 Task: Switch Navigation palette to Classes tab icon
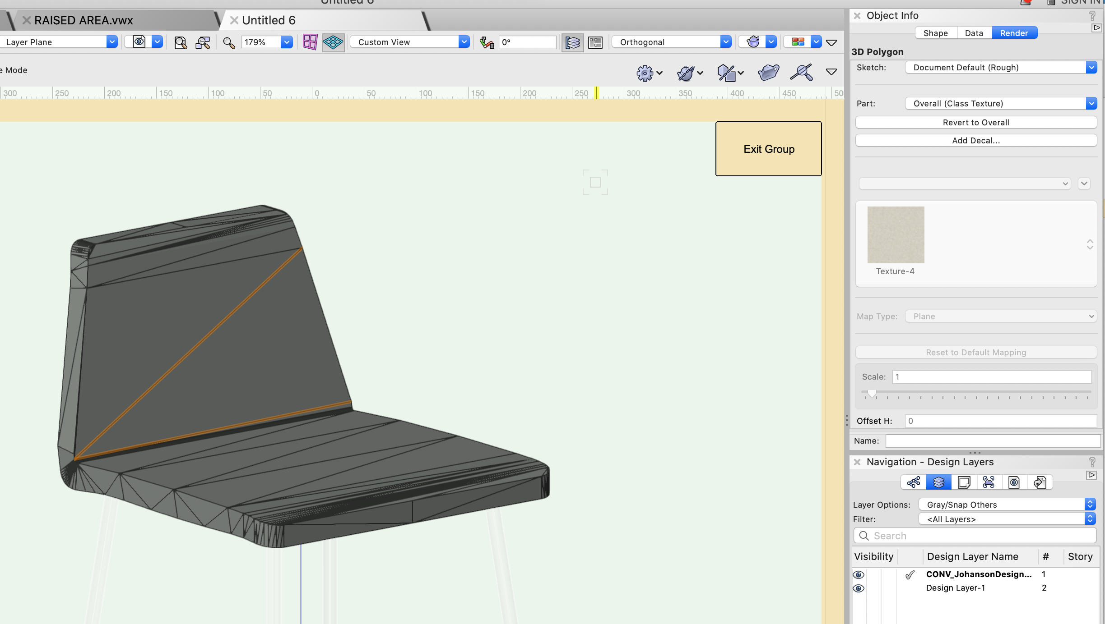tap(914, 482)
